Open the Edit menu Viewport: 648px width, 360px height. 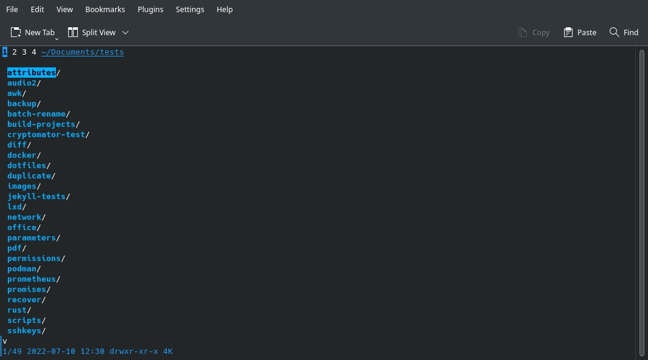pos(37,9)
